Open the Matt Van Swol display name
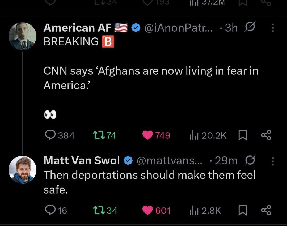The width and height of the screenshot is (287, 226). tap(82, 161)
